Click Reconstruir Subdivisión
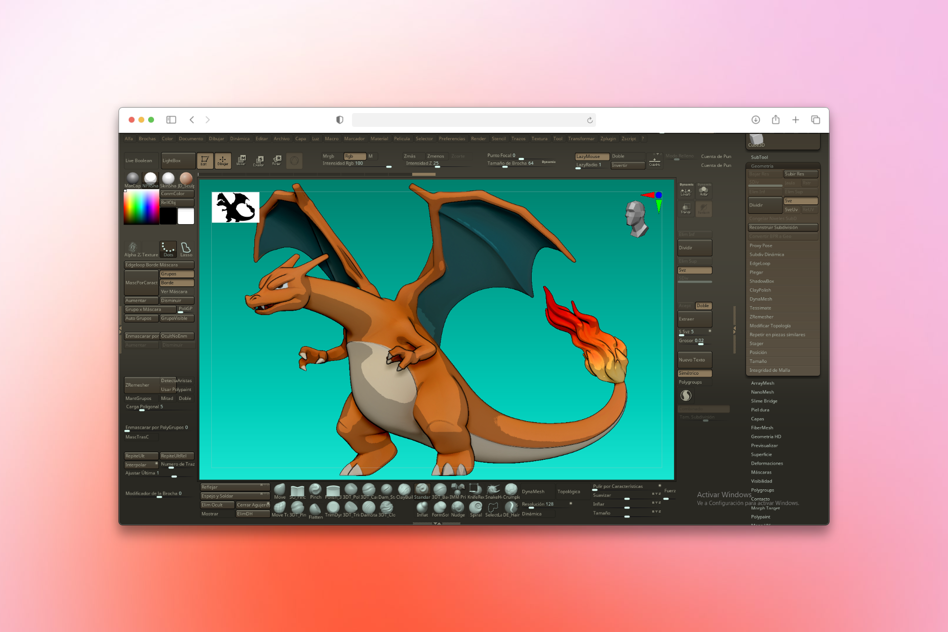The image size is (948, 632). (x=783, y=227)
